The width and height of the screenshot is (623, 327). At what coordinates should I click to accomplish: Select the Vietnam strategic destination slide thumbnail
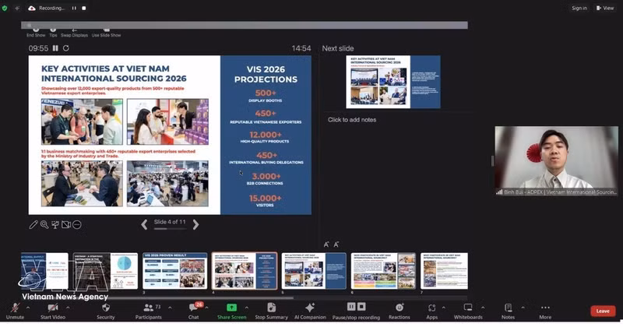coord(105,271)
